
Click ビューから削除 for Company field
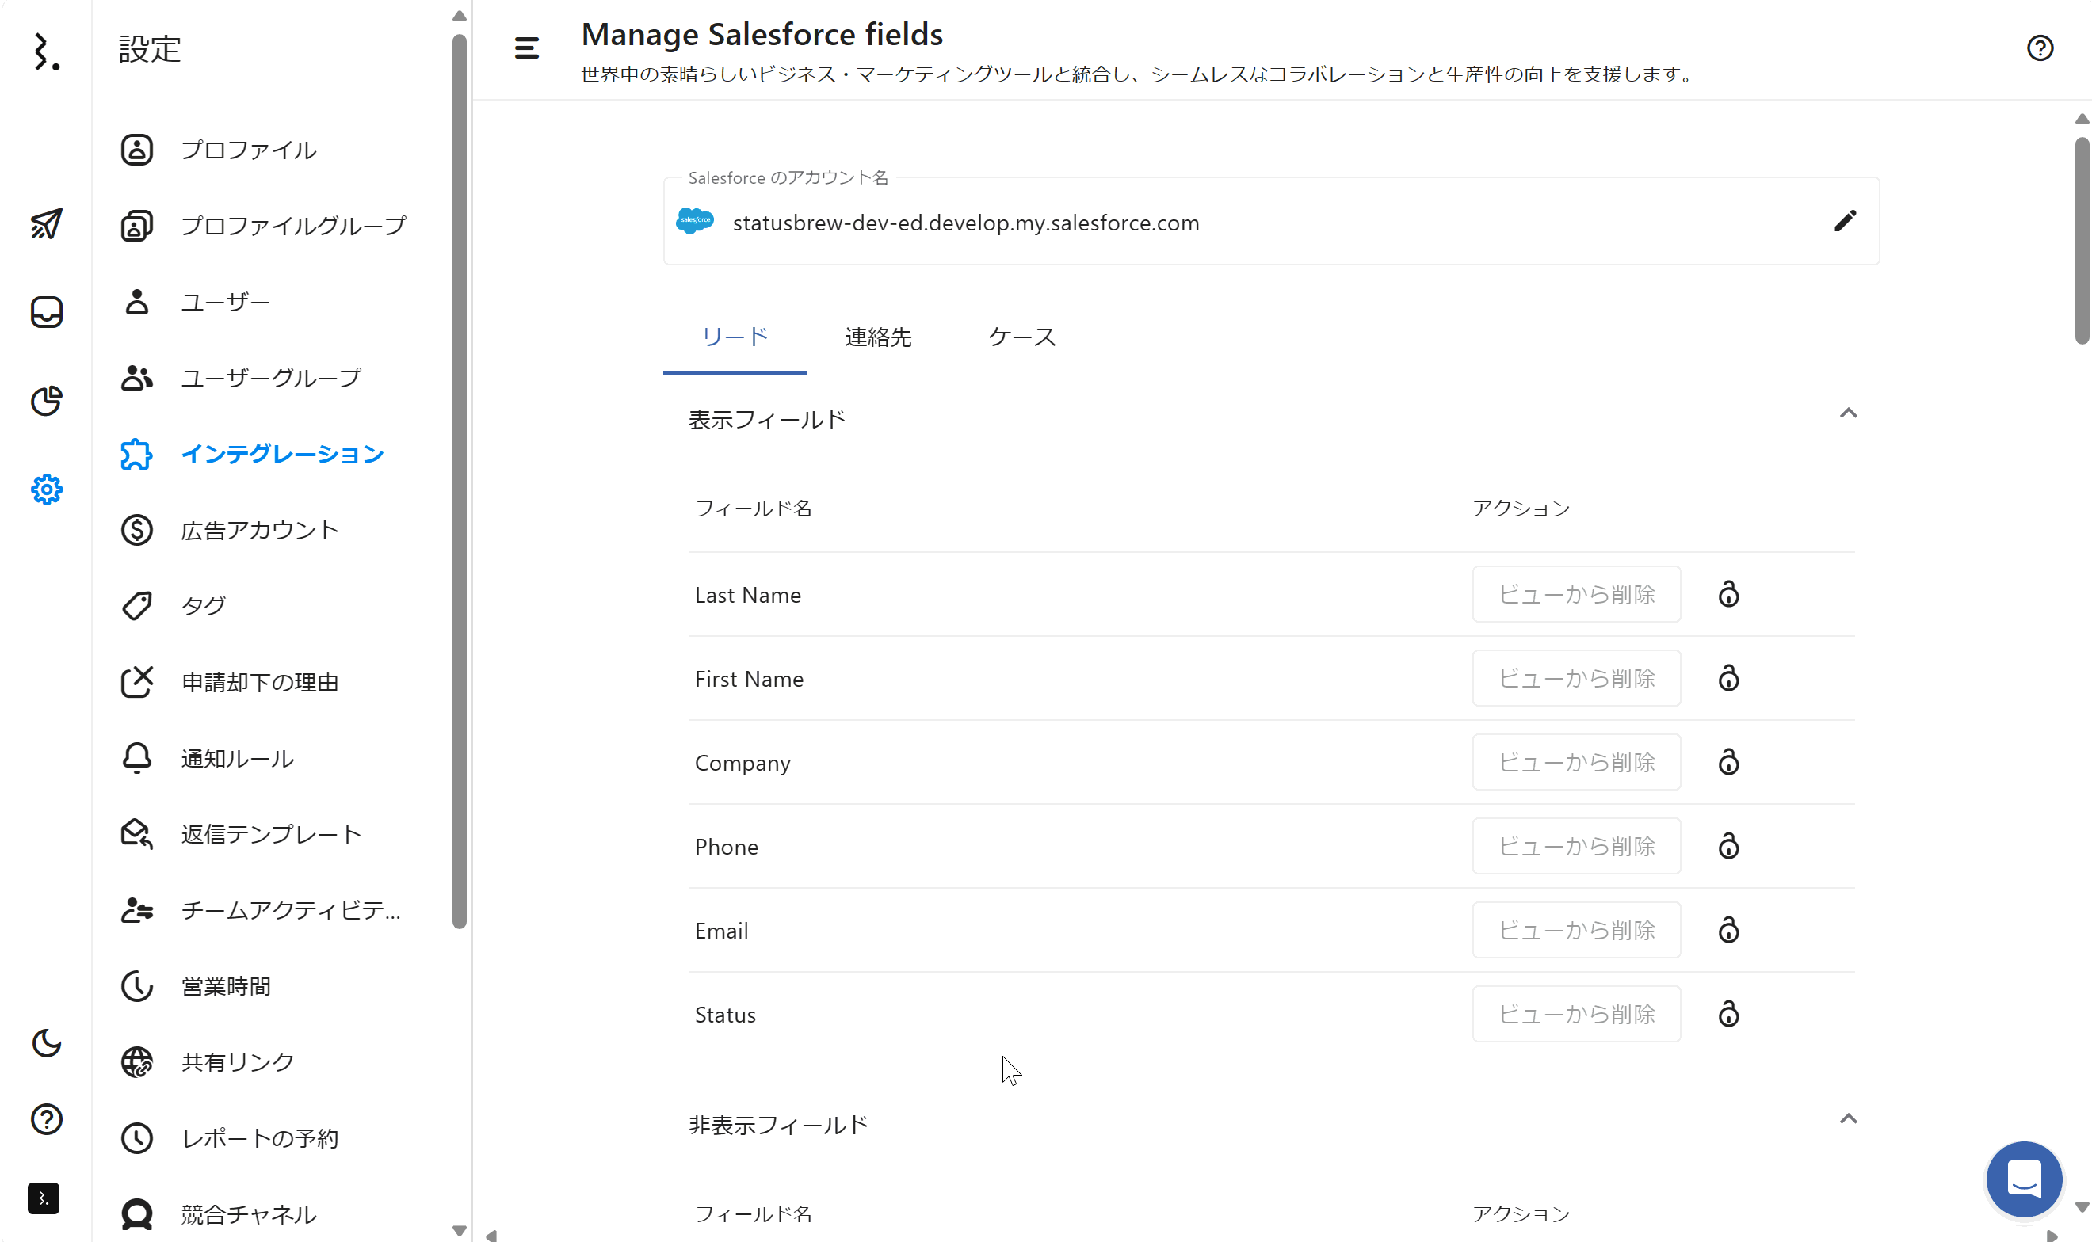coord(1575,763)
